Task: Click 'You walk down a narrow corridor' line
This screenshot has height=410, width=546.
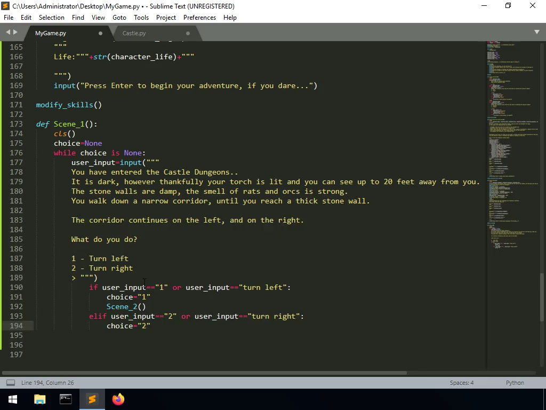Action: (x=220, y=201)
